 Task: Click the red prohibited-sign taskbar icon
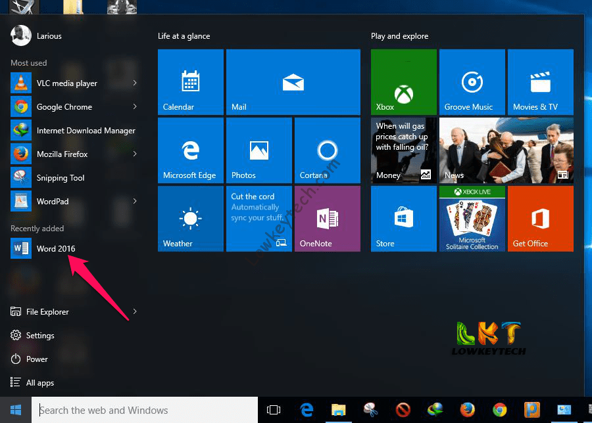[403, 410]
